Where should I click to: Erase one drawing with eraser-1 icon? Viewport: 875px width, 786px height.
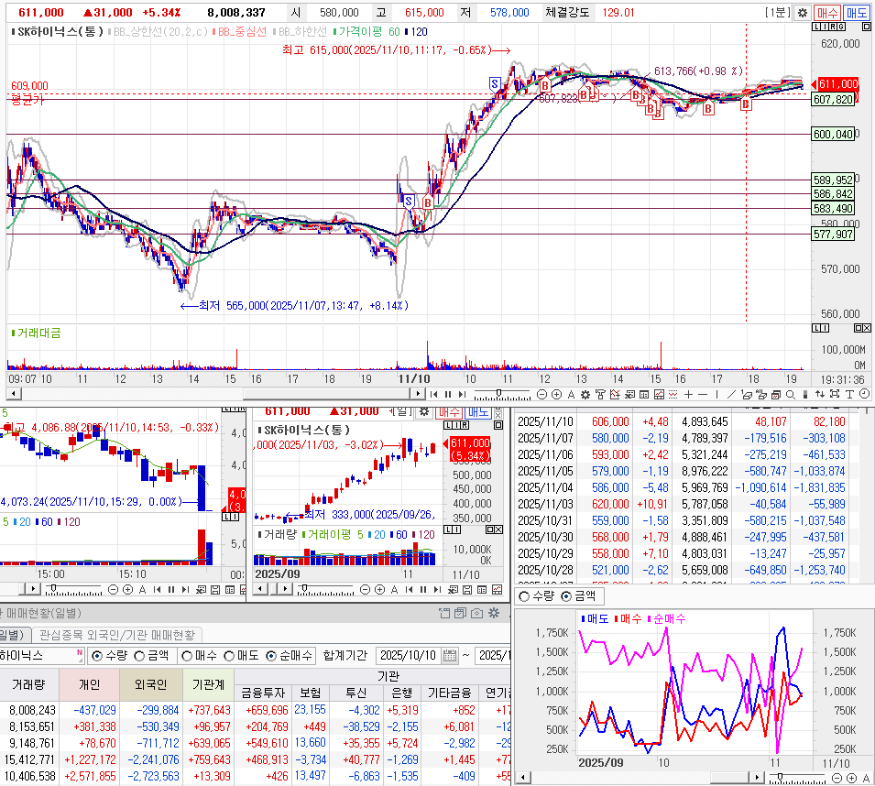click(747, 395)
